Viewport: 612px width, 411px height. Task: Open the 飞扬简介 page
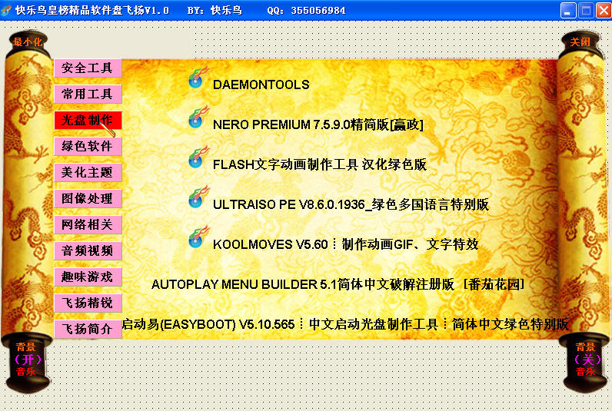click(x=88, y=329)
